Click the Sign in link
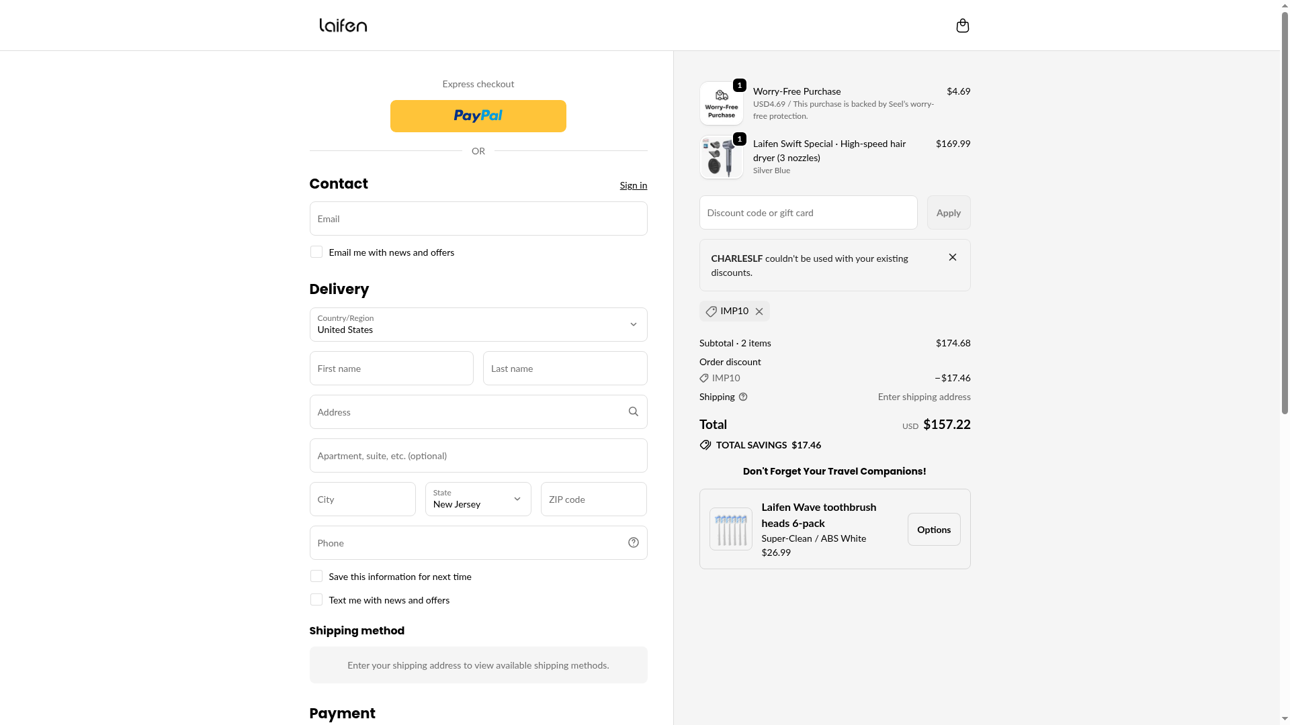Viewport: 1290px width, 725px height. 633,185
